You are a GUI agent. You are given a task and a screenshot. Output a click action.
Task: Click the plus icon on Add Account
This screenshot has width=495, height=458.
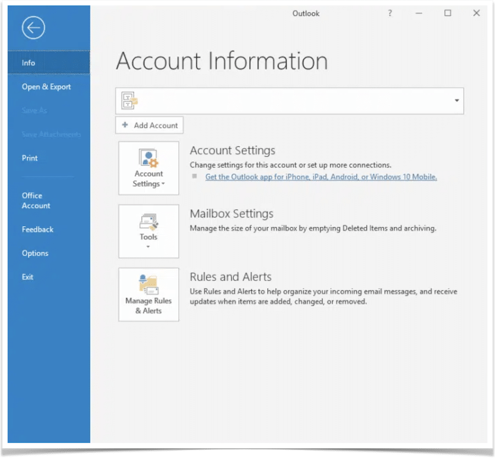pyautogui.click(x=125, y=125)
